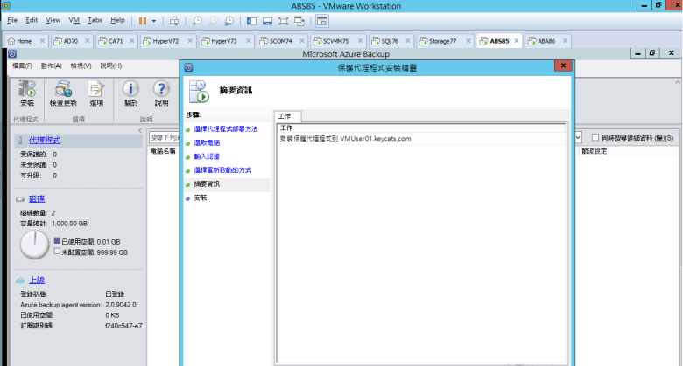Image resolution: width=683 pixels, height=366 pixels.
Task: Collapse the left pane using the chevron
Action: [141, 130]
